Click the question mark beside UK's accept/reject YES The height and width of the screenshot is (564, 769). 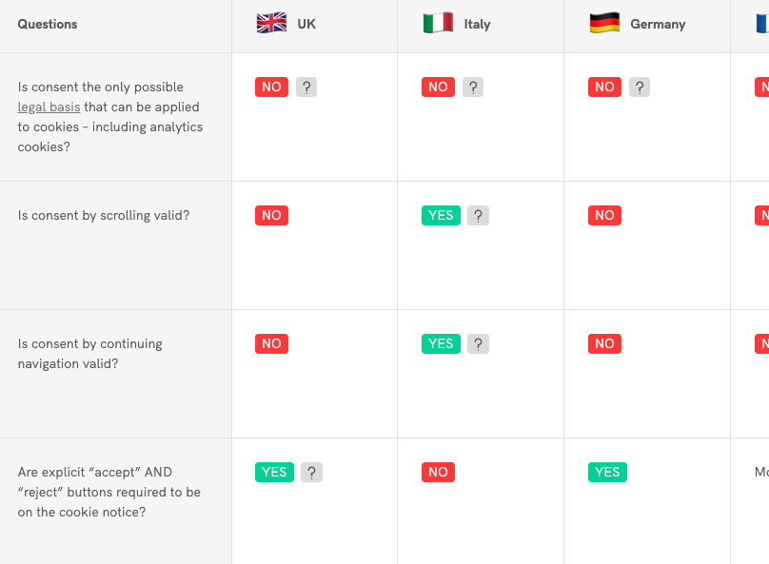[x=311, y=472]
